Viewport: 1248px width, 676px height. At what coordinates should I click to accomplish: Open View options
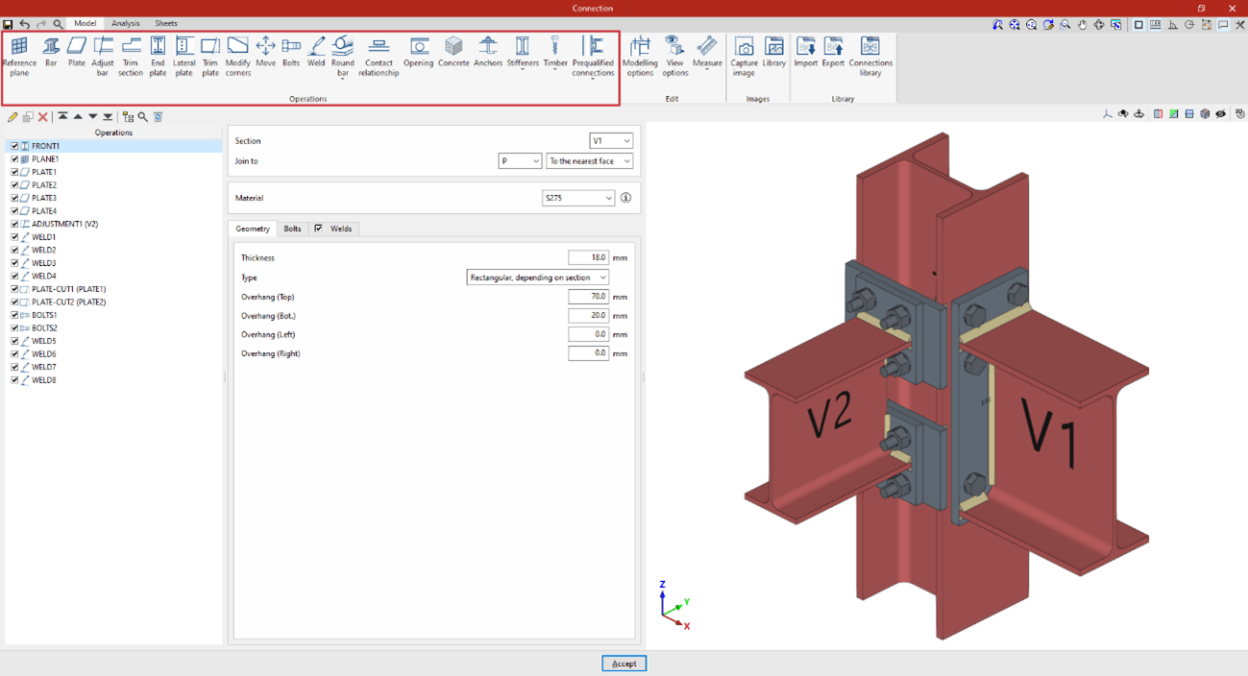pyautogui.click(x=675, y=57)
